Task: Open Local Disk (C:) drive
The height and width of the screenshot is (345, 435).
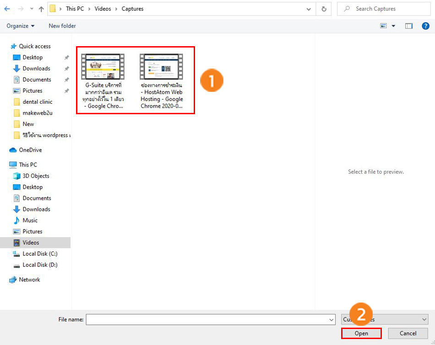Action: point(40,254)
